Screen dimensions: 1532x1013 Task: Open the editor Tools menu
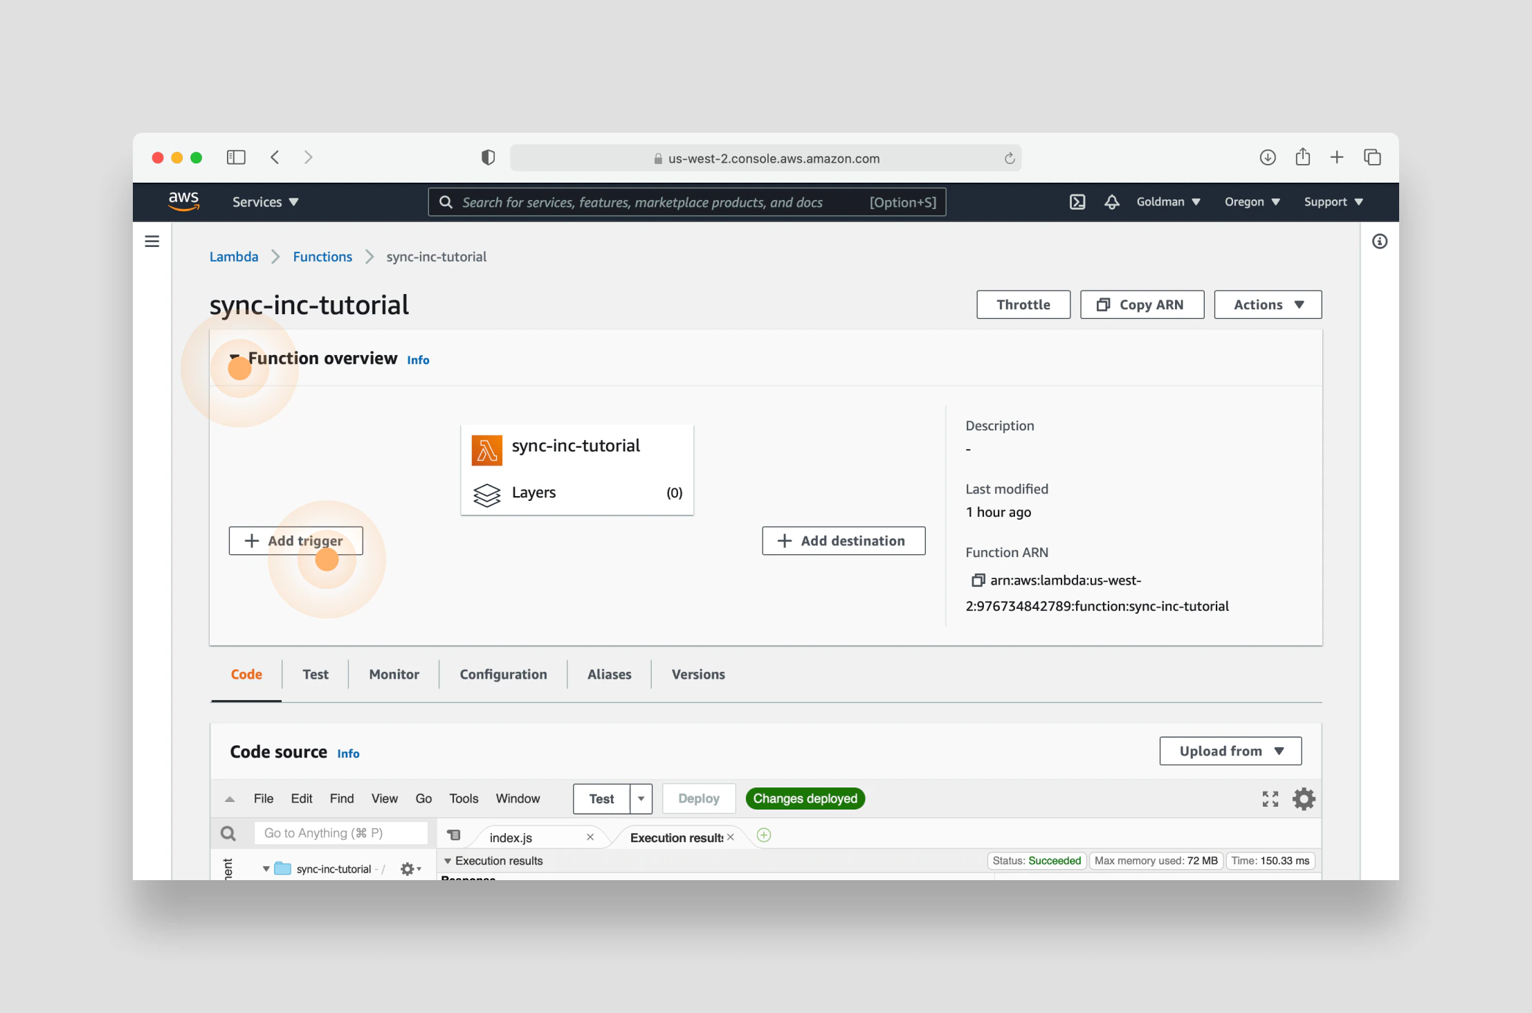click(x=464, y=798)
